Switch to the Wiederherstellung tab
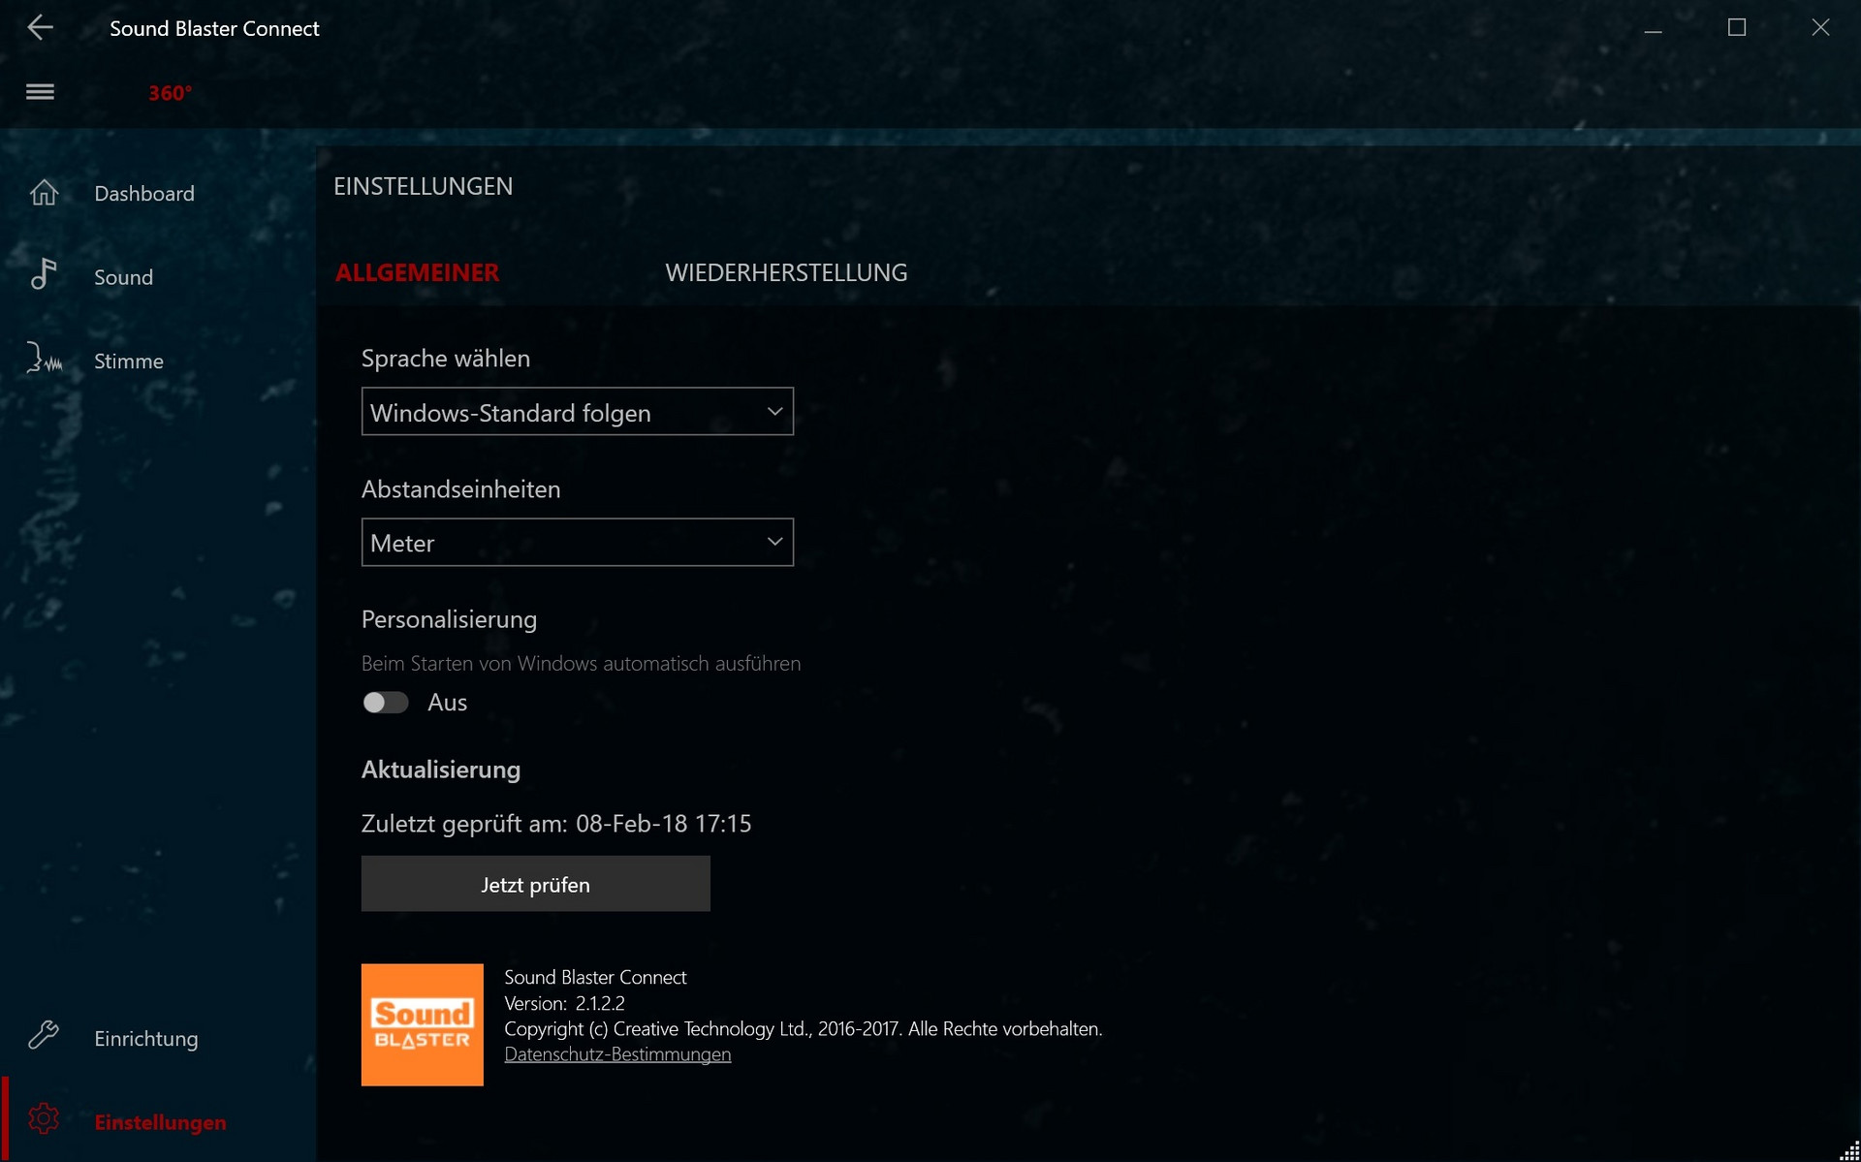Viewport: 1861px width, 1162px height. pyautogui.click(x=786, y=273)
